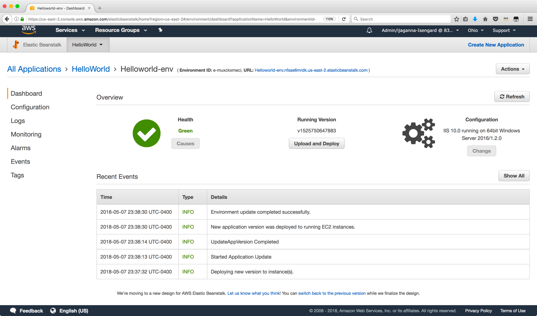This screenshot has height=316, width=537.
Task: Click the green health checkmark icon
Action: tap(147, 133)
